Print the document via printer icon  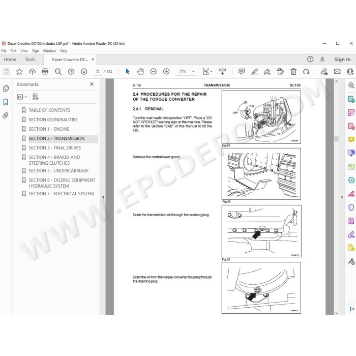(45, 72)
